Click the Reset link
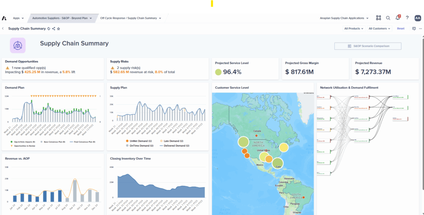The height and width of the screenshot is (215, 424). pos(401,28)
